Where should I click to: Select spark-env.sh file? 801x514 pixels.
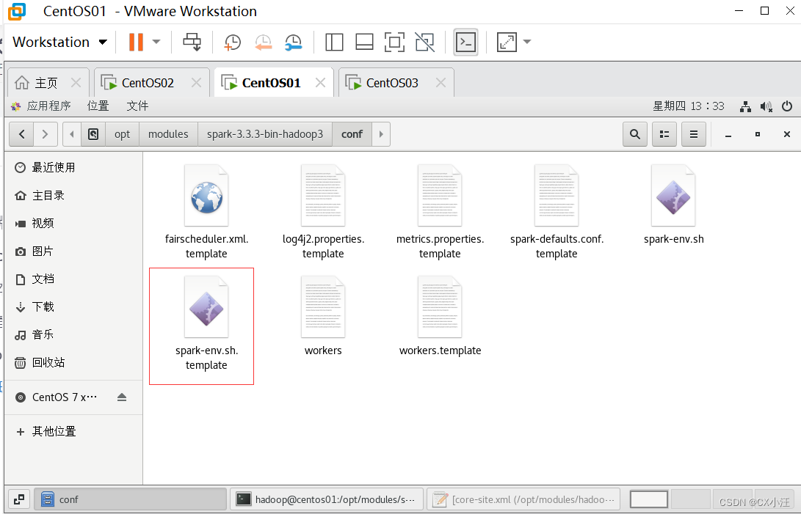[x=673, y=205]
